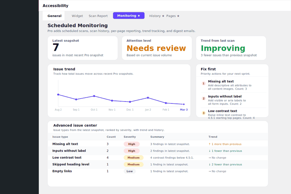Select the Mar 3 chart data point

[x=184, y=104]
